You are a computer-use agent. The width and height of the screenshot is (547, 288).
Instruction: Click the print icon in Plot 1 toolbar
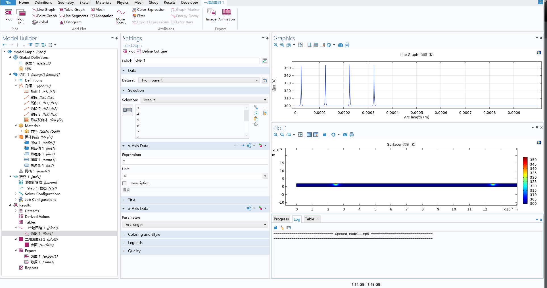click(352, 135)
